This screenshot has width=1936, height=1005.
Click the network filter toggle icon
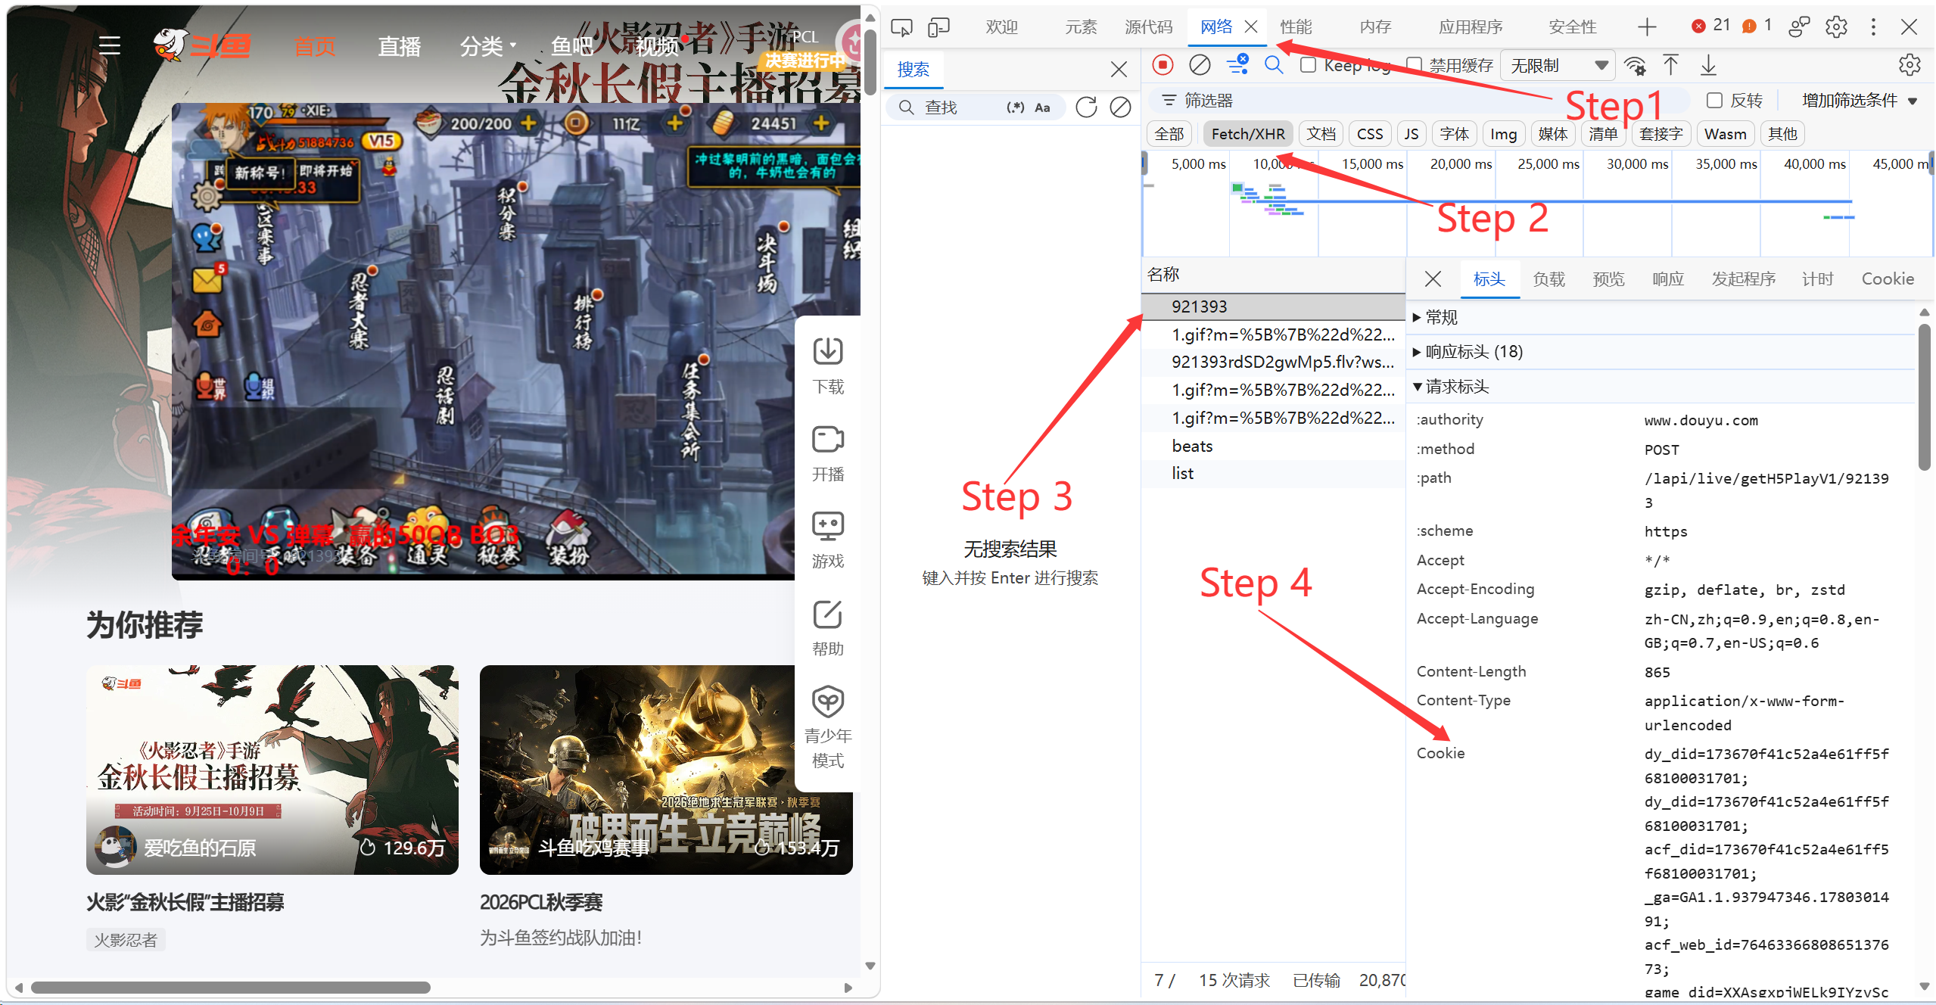pyautogui.click(x=1238, y=65)
